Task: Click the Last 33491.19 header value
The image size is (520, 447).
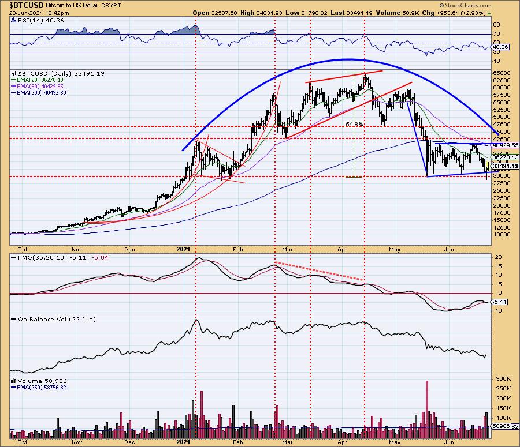Action: [x=351, y=13]
